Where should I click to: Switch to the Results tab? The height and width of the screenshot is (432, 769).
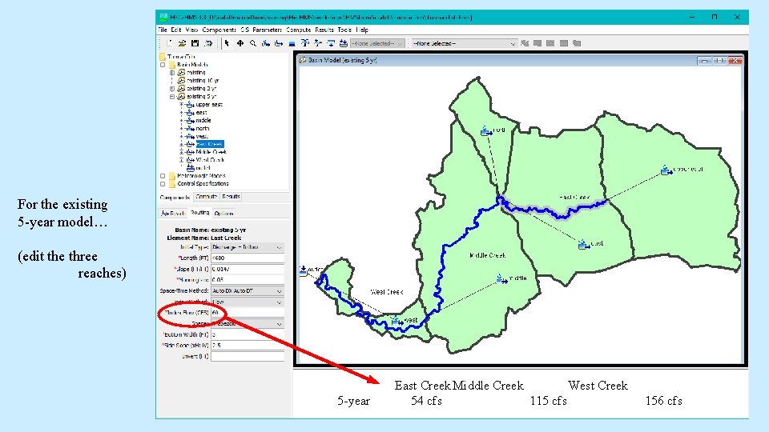(x=231, y=197)
